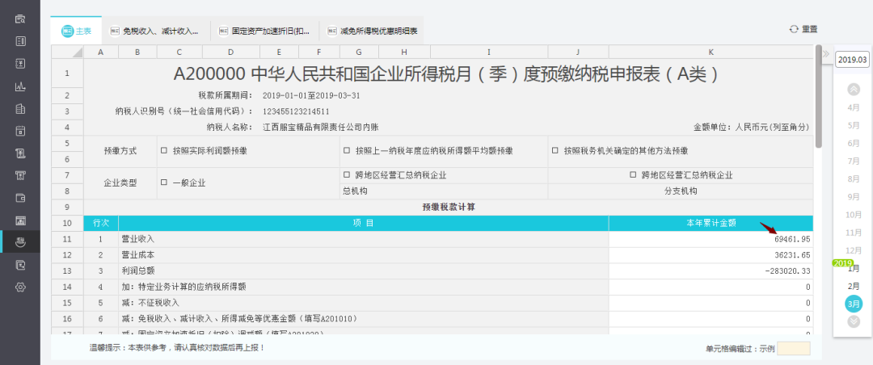Open the settings gear icon in sidebar
This screenshot has height=365, width=873.
point(20,287)
